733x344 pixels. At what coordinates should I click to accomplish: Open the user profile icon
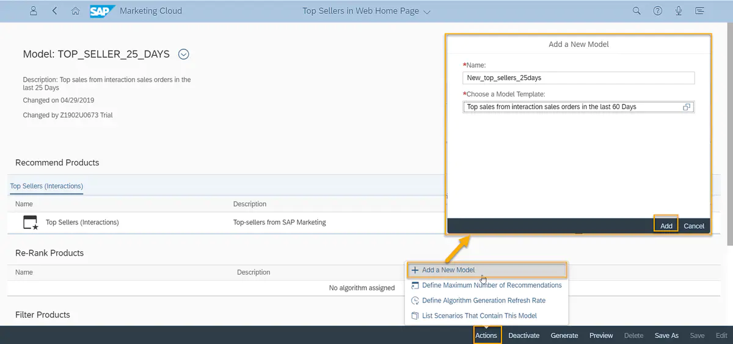(x=34, y=11)
